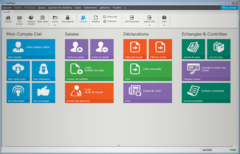Open the Fenêtre menu
240x154 pixels.
point(117,8)
